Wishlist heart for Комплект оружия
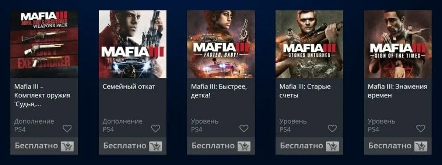Image resolution: width=442 pixels, height=165 pixels. coord(67,128)
